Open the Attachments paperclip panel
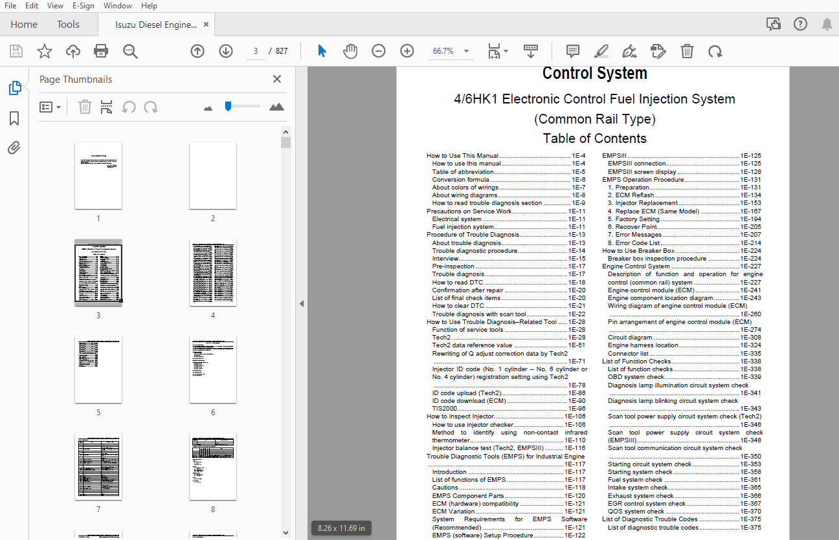The height and width of the screenshot is (540, 839). tap(14, 148)
